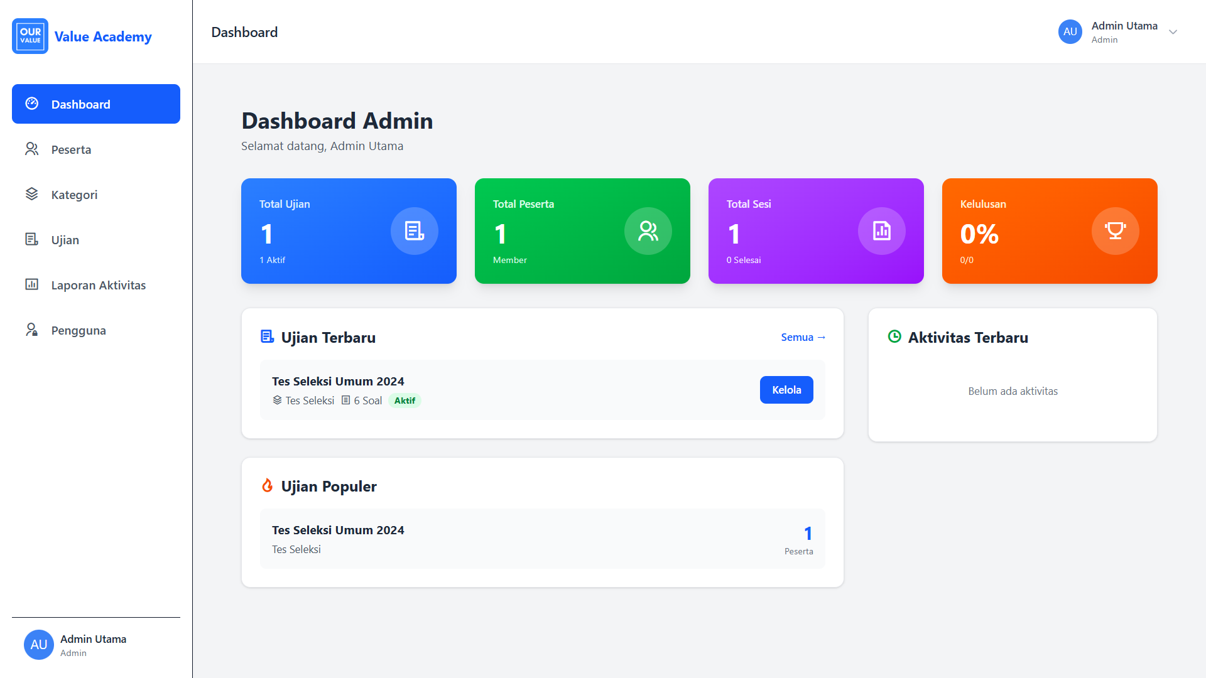The height and width of the screenshot is (678, 1206).
Task: Click the AU avatar in the top header
Action: click(x=1070, y=32)
